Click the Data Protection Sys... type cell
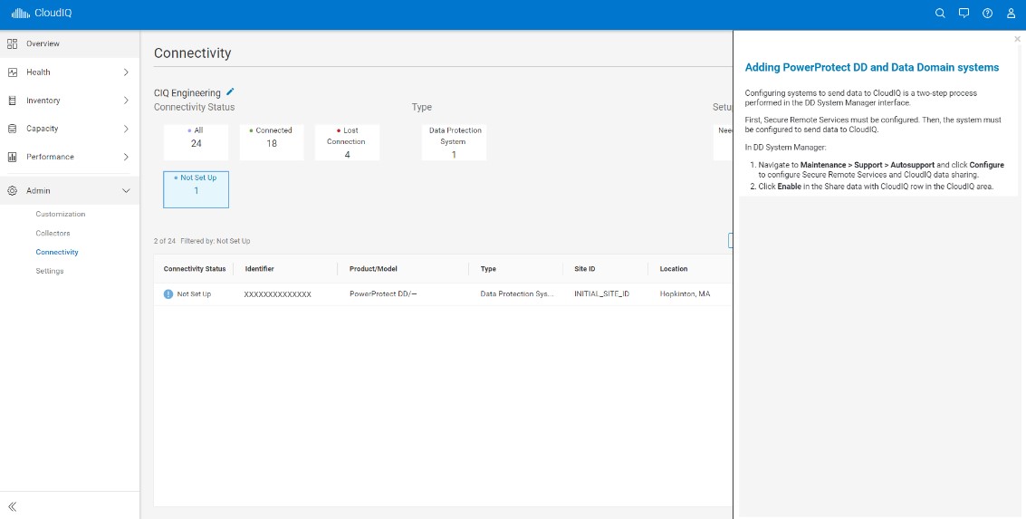 tap(517, 294)
